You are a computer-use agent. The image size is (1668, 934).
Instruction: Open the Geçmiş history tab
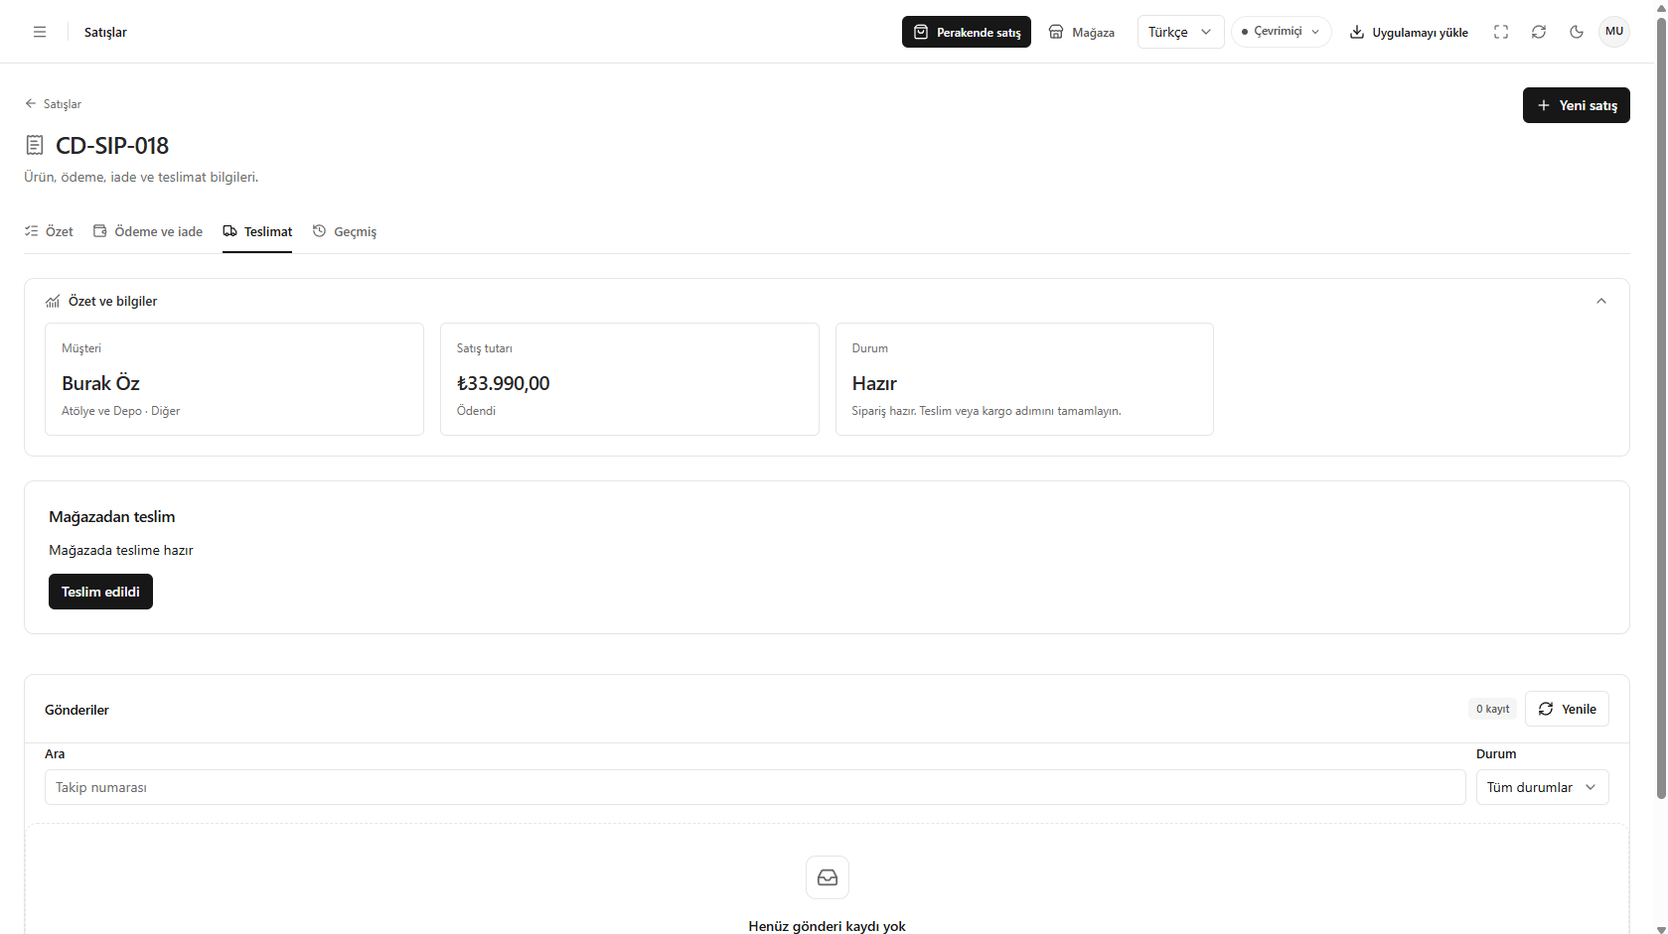tap(345, 231)
